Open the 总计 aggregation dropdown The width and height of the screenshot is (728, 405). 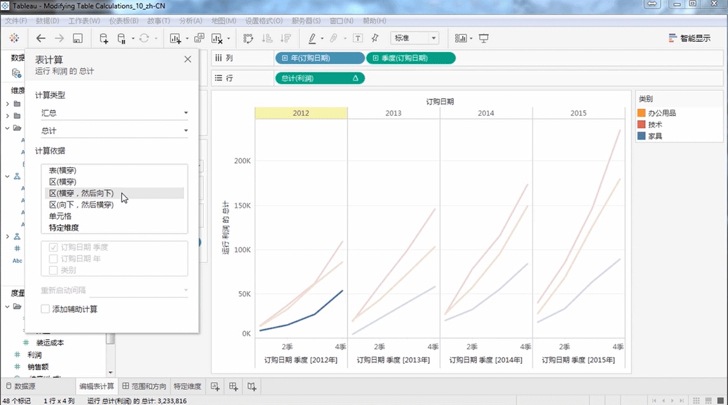tap(114, 131)
